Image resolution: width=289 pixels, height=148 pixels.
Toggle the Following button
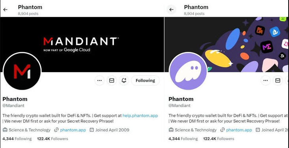(x=145, y=81)
